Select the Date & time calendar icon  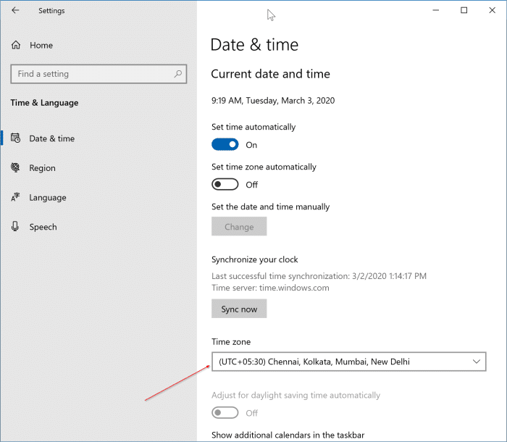[x=15, y=138]
